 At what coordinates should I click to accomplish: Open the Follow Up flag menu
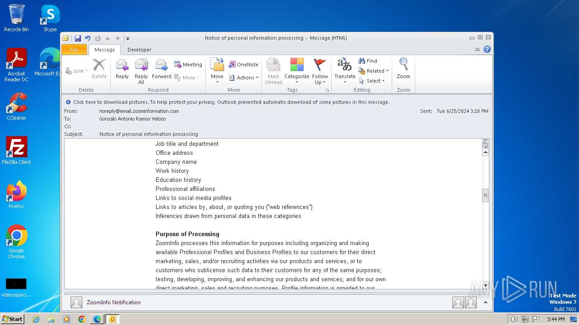pyautogui.click(x=320, y=71)
